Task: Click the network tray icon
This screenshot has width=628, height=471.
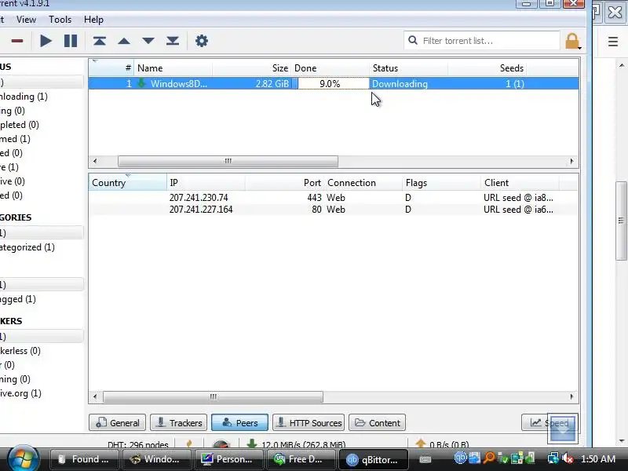Action: 553,458
